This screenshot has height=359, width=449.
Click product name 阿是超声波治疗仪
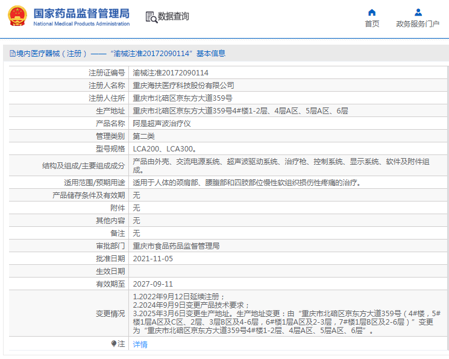tap(162, 124)
